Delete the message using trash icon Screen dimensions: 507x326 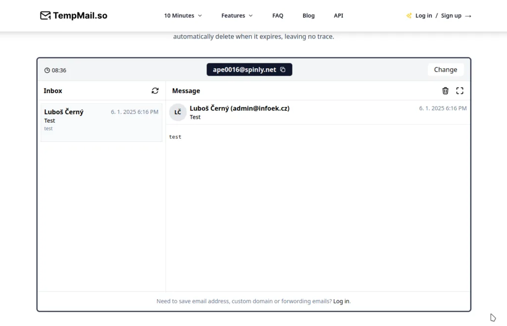point(445,91)
